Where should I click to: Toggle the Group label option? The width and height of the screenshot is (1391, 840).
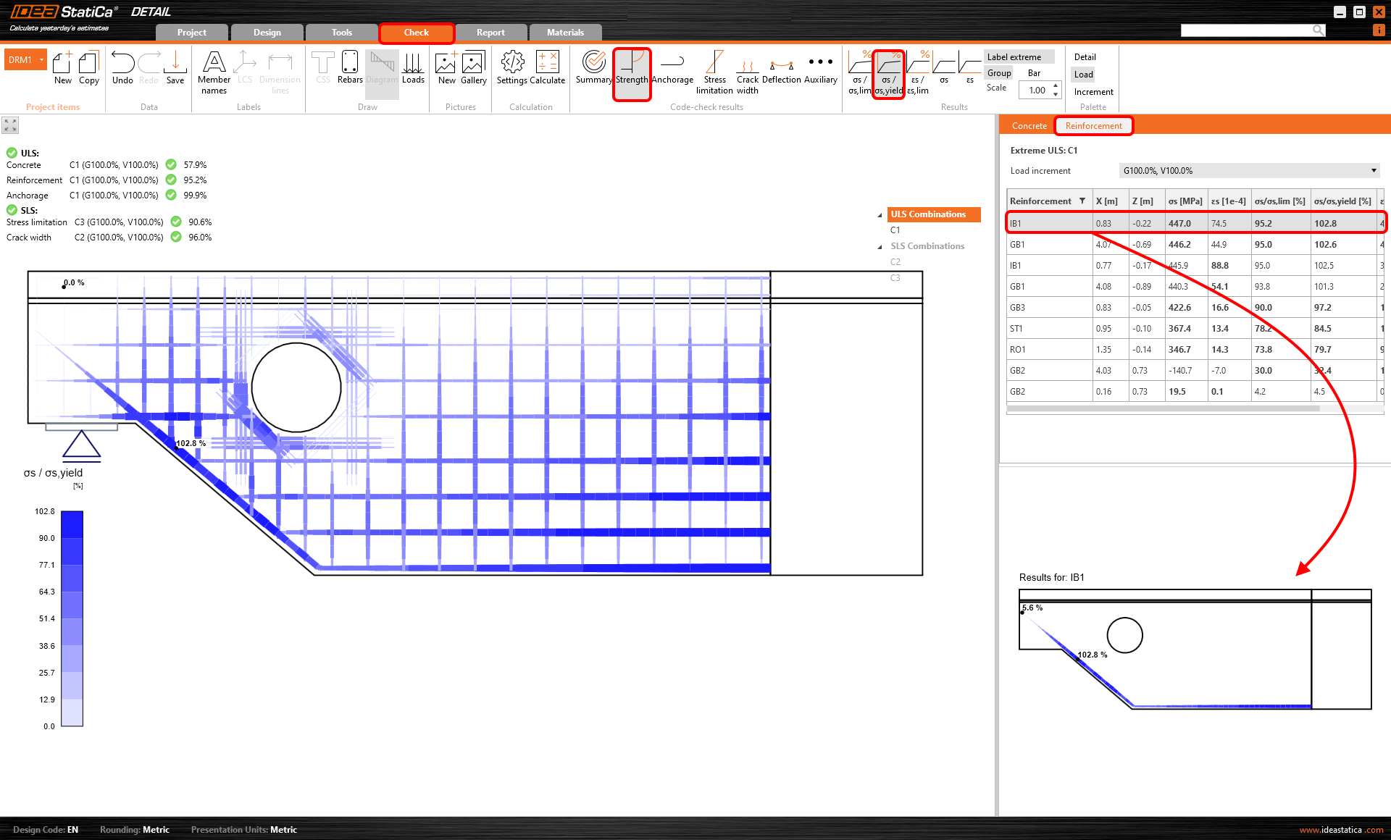[x=999, y=73]
